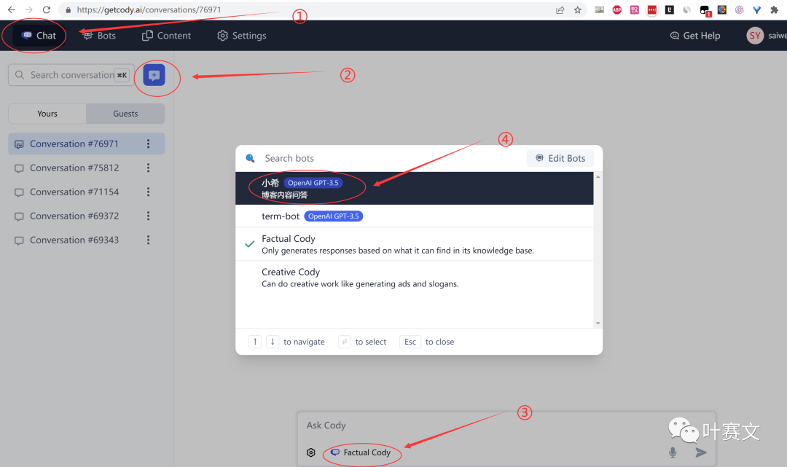Click the bot list scrollbar down arrow
Image resolution: width=787 pixels, height=467 pixels.
coord(598,323)
